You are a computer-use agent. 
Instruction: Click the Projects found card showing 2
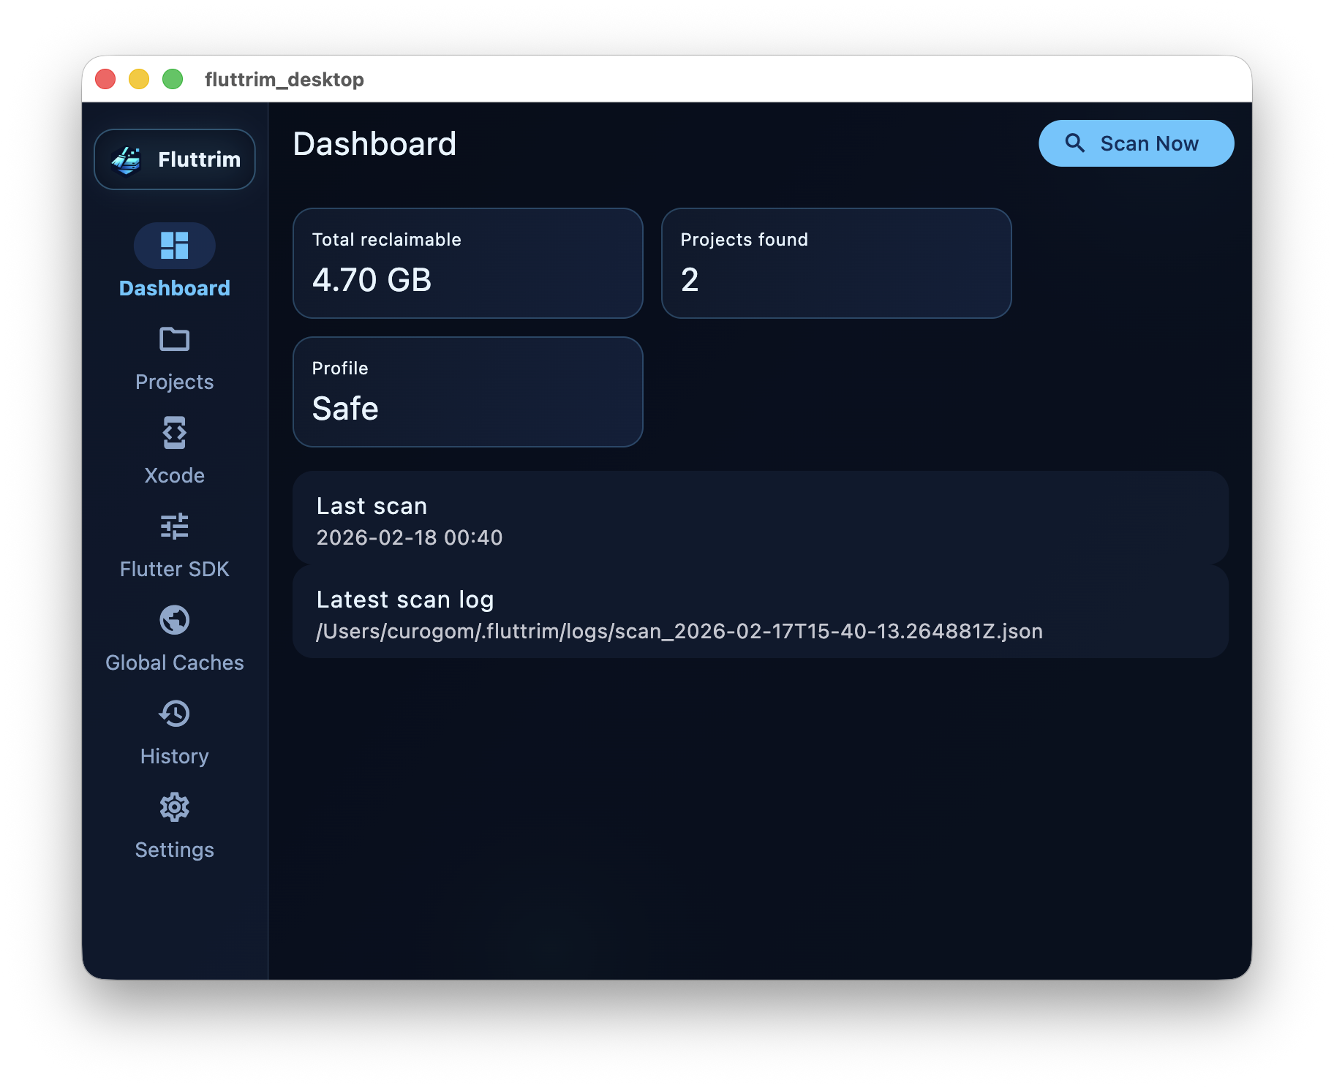837,263
